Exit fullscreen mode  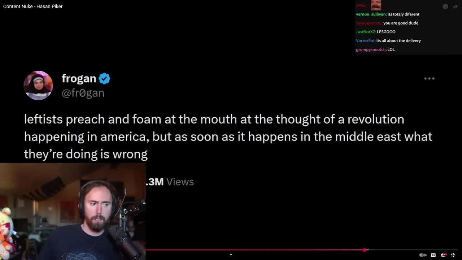tap(453, 255)
